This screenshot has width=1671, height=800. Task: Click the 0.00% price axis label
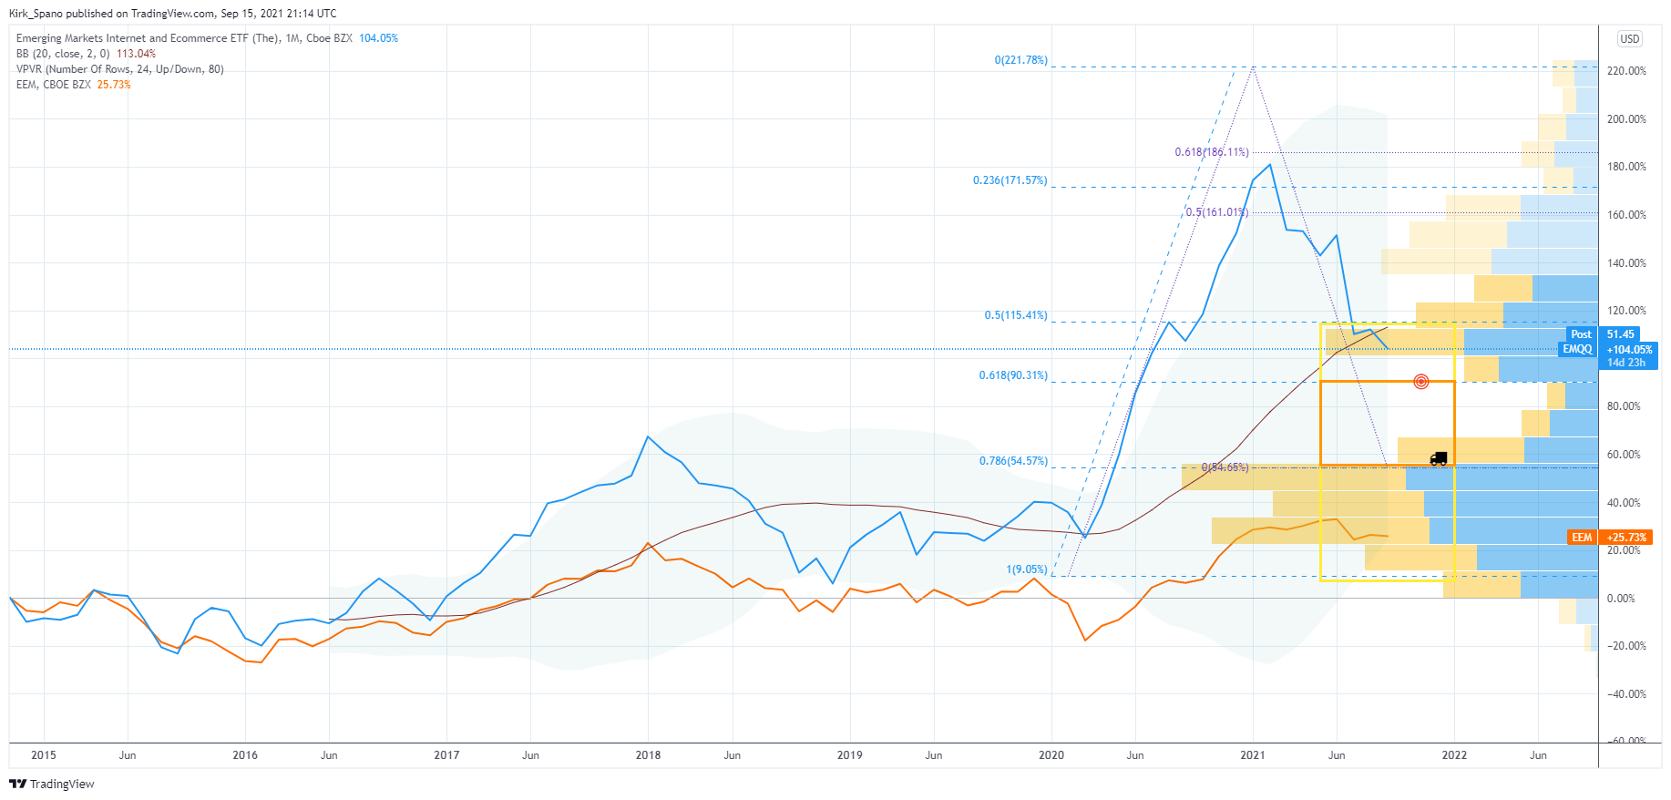point(1621,599)
